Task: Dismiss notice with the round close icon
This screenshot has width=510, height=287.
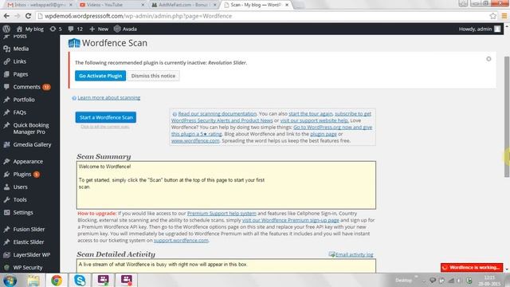Action: [x=488, y=59]
